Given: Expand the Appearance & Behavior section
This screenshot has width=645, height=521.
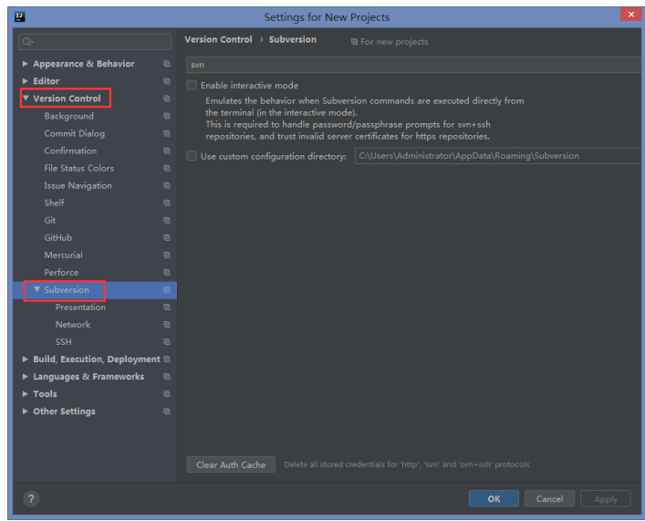Looking at the screenshot, I should [x=26, y=64].
